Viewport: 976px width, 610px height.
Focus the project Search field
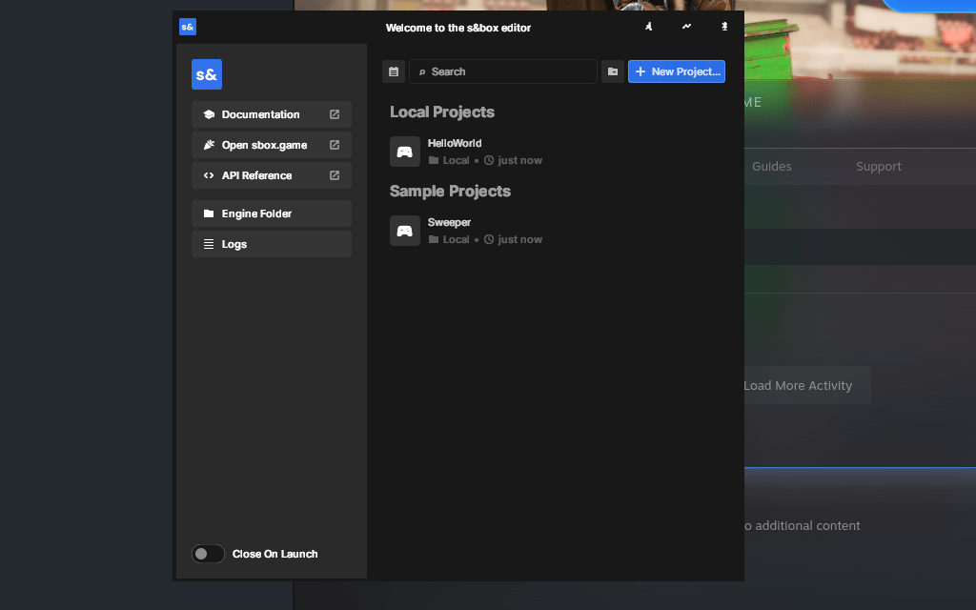503,71
